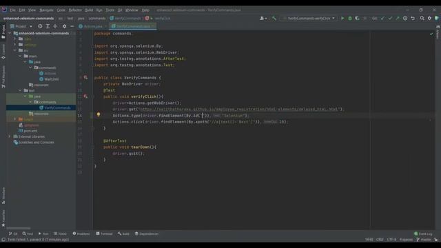Click the UTF-8 encoding in status bar
Viewport: 441px width, 248px height.
[x=391, y=240]
